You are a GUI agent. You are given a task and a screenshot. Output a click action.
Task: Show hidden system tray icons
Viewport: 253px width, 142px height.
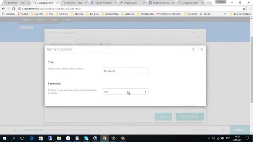tap(209, 138)
